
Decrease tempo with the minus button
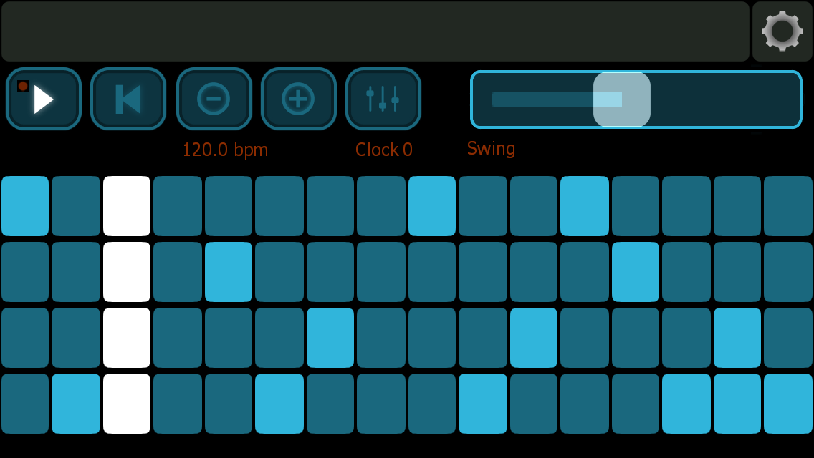tap(214, 99)
